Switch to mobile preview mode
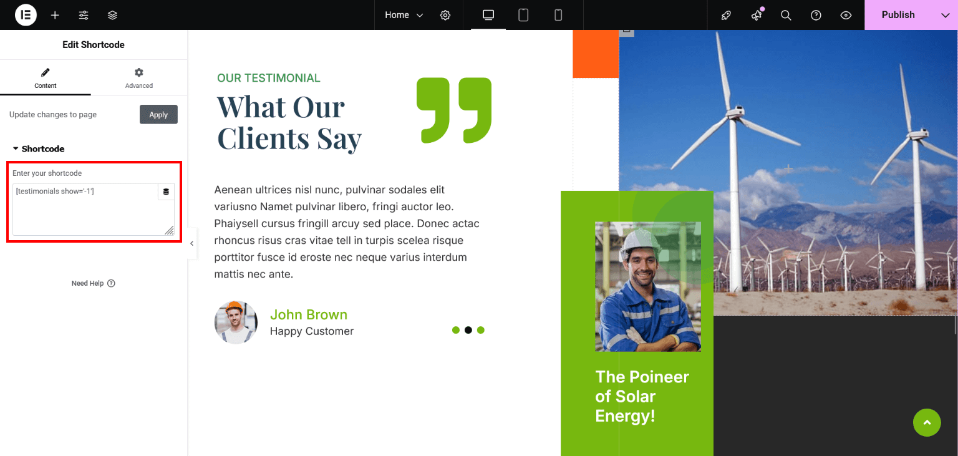The width and height of the screenshot is (958, 456). coord(558,15)
